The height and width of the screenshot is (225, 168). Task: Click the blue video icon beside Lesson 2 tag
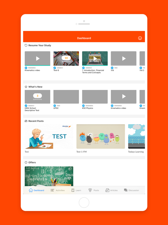(83, 68)
